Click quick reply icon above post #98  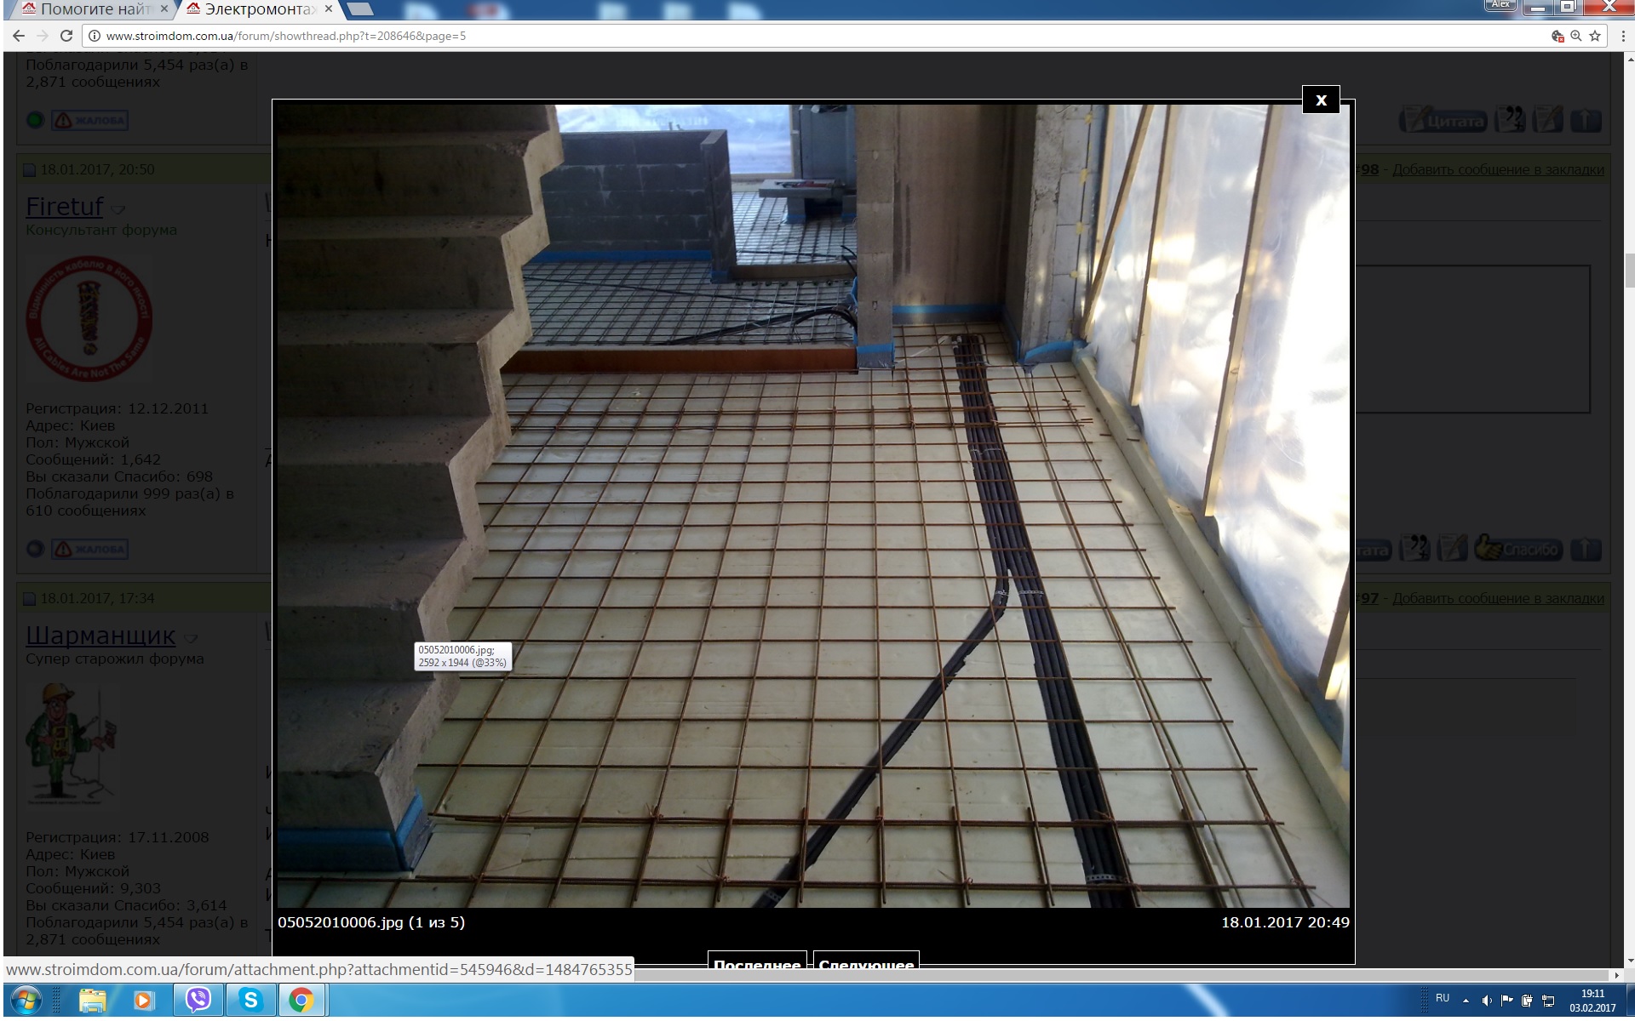coord(1548,120)
